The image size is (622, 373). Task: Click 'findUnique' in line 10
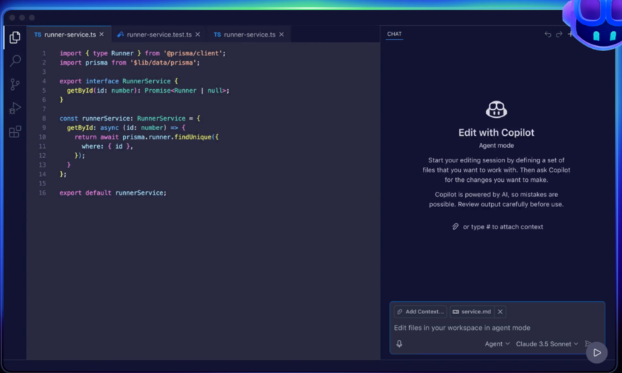click(193, 137)
